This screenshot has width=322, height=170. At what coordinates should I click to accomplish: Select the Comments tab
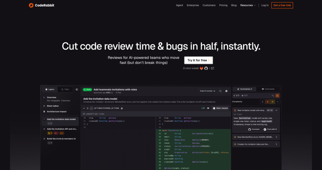click(x=268, y=89)
